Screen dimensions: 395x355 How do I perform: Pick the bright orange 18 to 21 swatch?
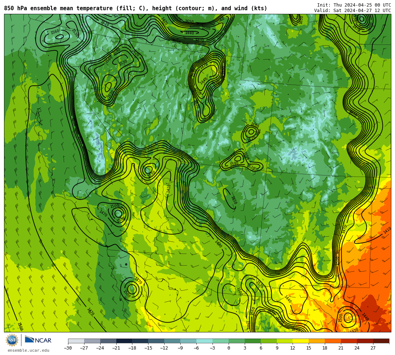333,341
